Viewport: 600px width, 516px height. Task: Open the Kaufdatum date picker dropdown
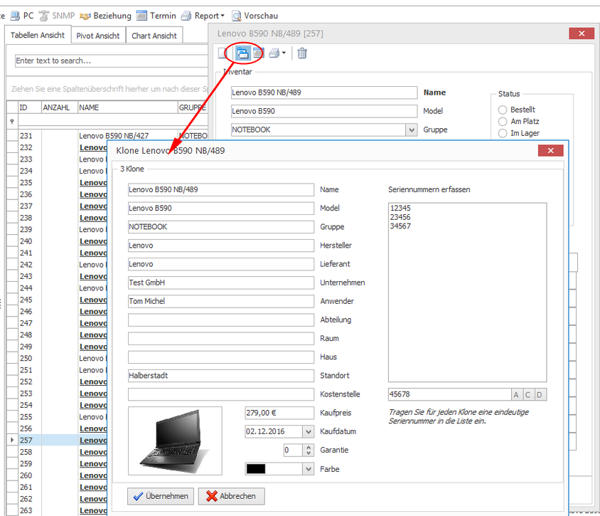(309, 432)
